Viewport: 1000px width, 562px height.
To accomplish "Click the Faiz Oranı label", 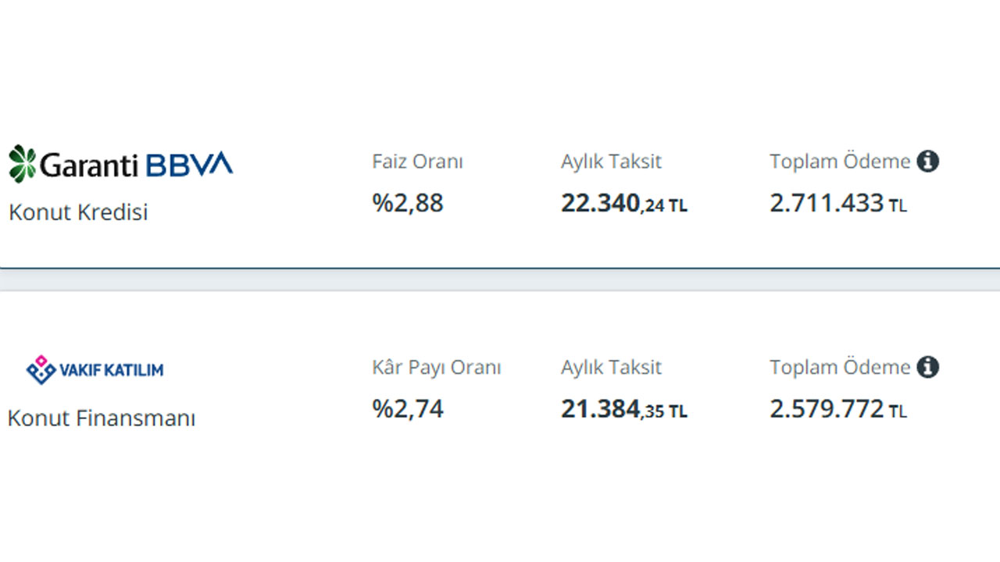I will [x=417, y=162].
